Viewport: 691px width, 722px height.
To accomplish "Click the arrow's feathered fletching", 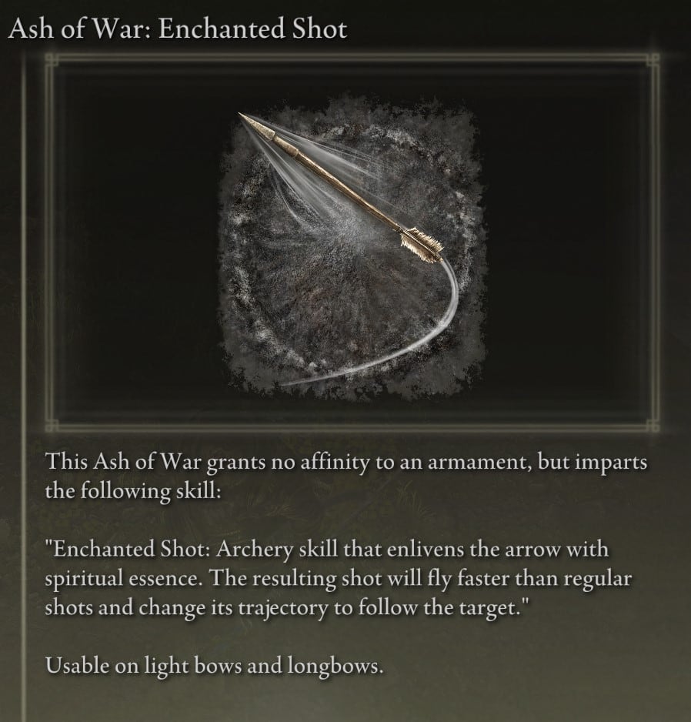I will [420, 244].
